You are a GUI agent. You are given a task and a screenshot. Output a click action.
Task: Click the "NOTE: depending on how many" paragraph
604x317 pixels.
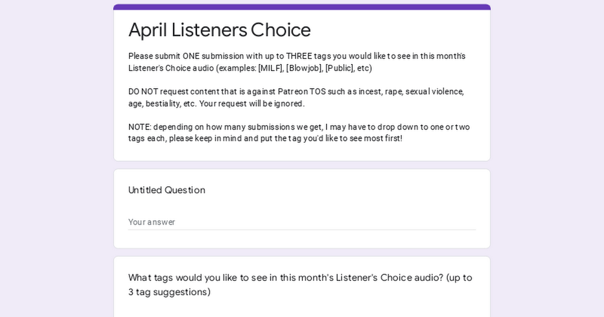click(299, 133)
